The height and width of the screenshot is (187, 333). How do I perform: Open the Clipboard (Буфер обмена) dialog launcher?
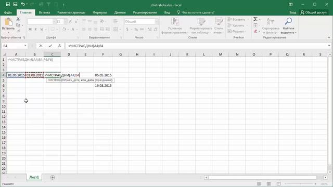pyautogui.click(x=24, y=37)
